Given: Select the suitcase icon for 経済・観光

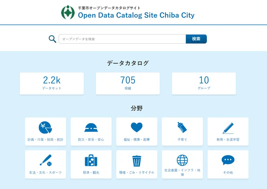Looking at the screenshot, I should coord(91,160).
